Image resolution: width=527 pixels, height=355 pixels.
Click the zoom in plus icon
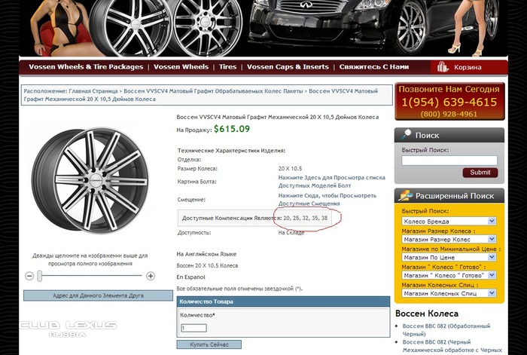(151, 276)
